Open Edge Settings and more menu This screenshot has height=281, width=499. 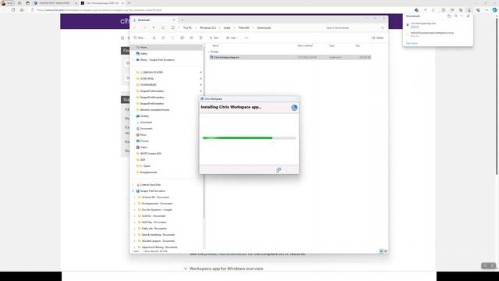click(487, 10)
